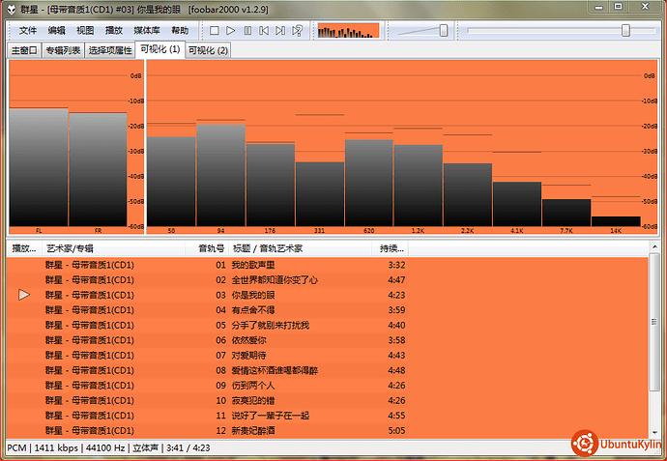Click the 立体声 status bar text
Viewport: 667px width, 461px height.
(145, 447)
